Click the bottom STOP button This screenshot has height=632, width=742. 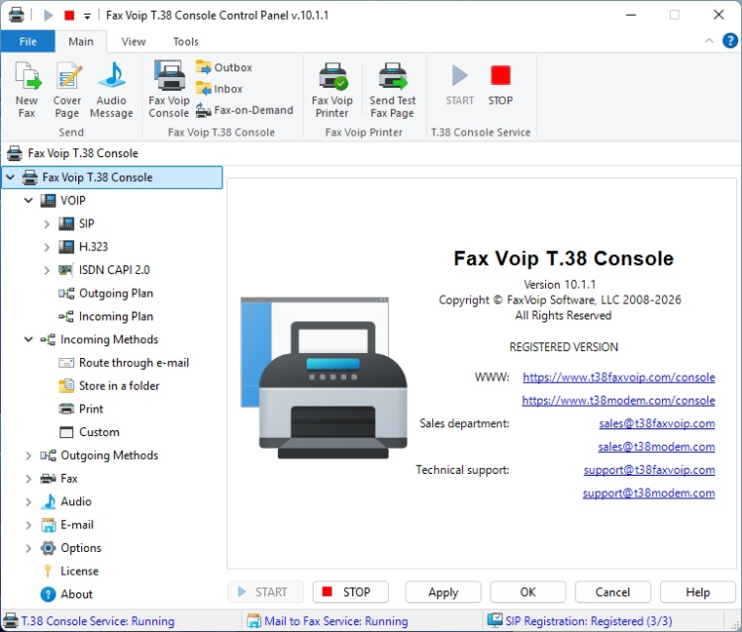350,592
